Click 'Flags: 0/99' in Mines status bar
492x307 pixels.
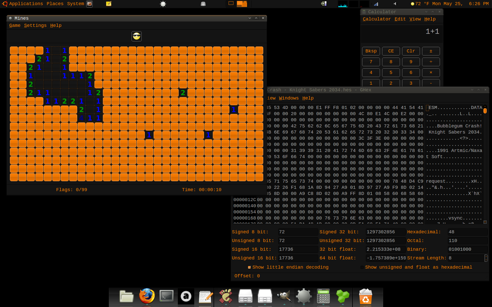72,190
